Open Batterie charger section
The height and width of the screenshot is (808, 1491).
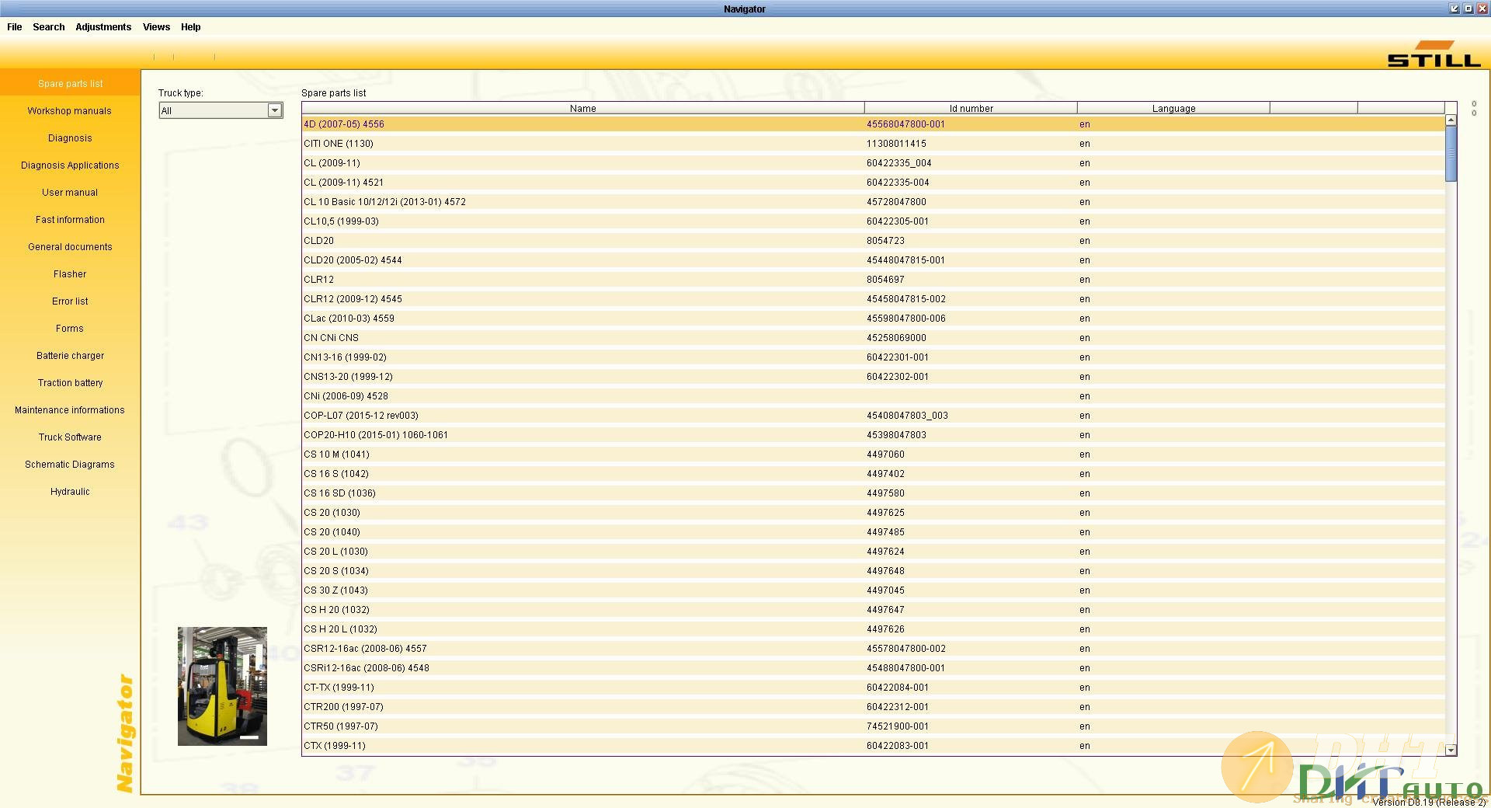point(70,356)
